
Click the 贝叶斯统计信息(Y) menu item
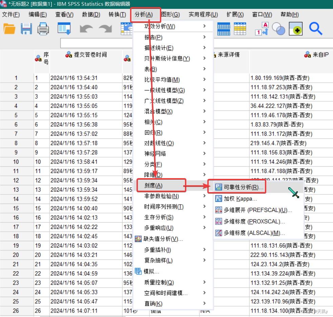(x=167, y=58)
